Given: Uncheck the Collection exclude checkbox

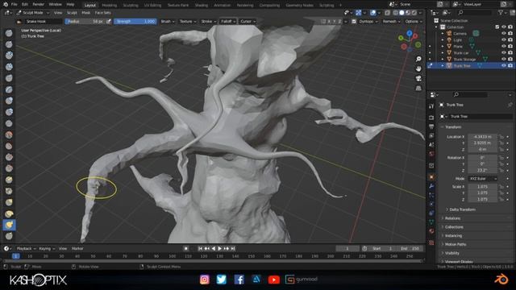Looking at the screenshot, I should [497, 27].
